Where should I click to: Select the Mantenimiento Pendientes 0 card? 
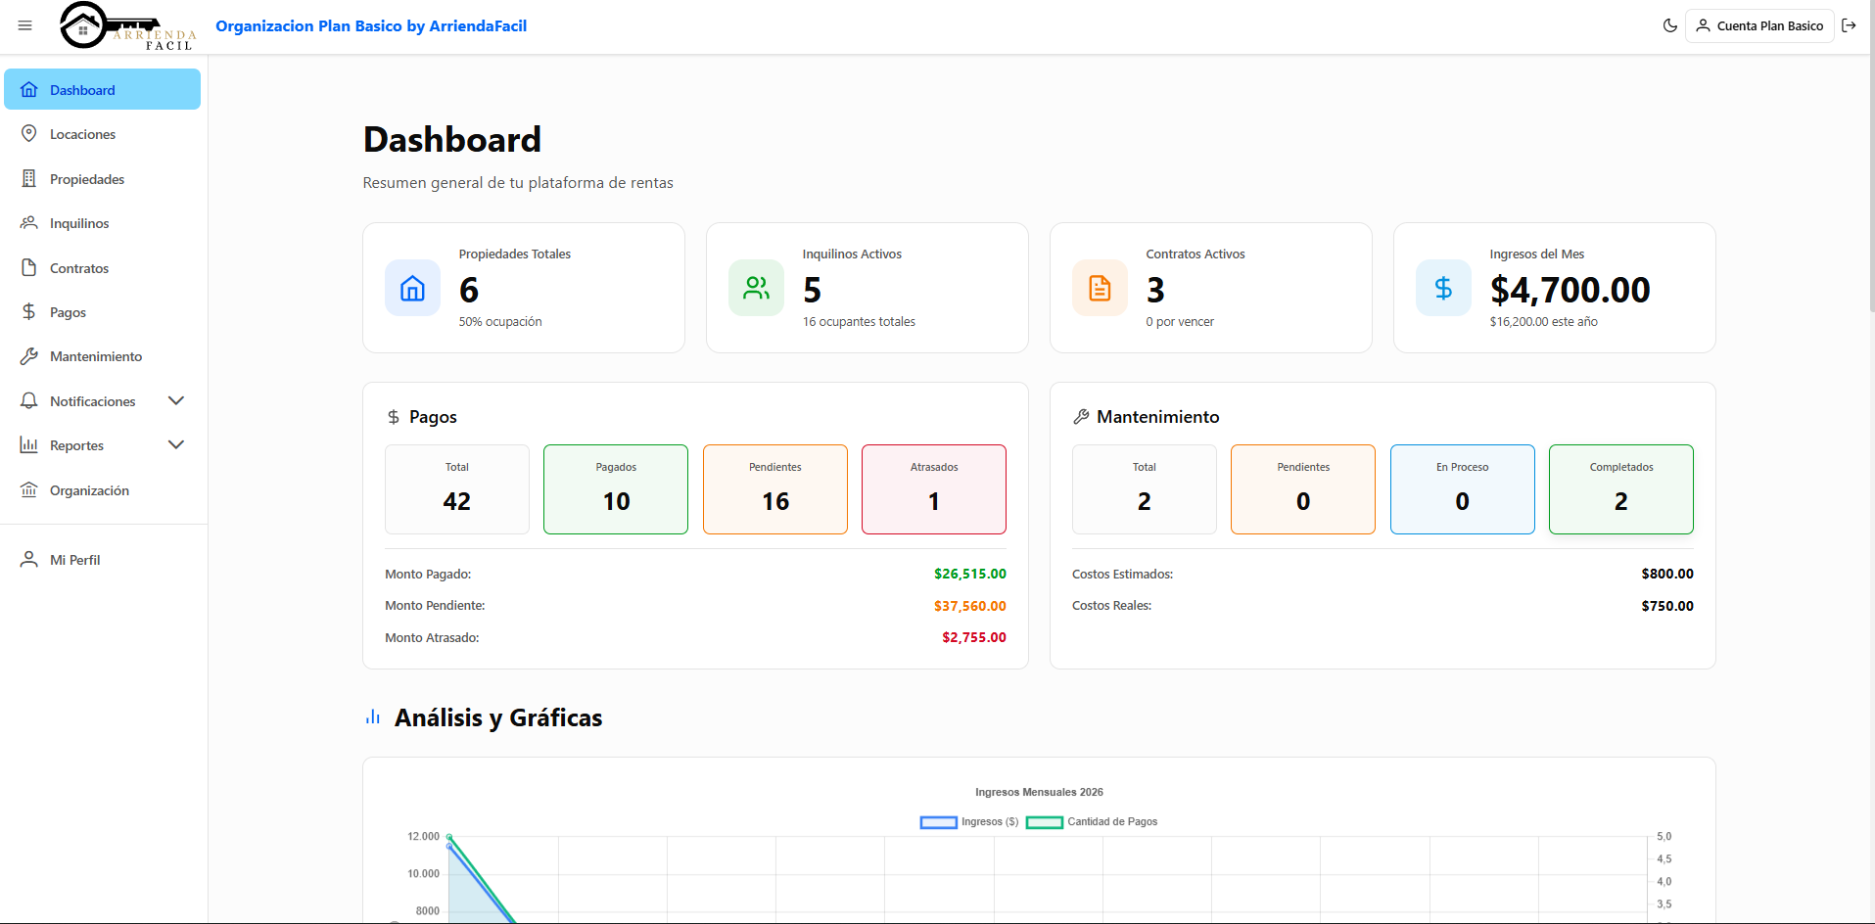[x=1303, y=489]
